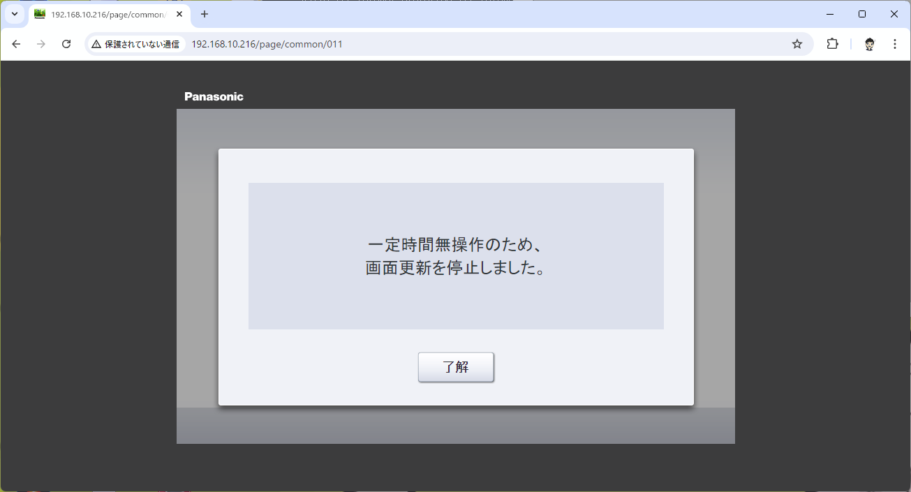Minimize the browser window
This screenshot has width=911, height=492.
click(x=830, y=14)
